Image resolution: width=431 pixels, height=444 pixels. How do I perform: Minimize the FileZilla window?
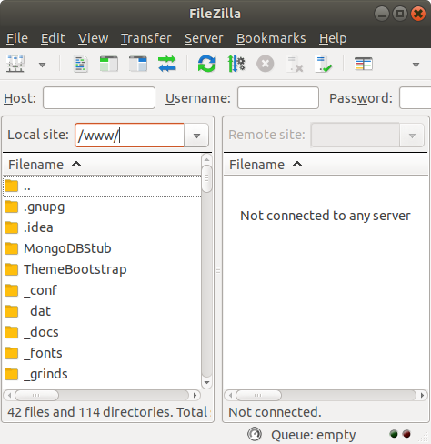pos(382,14)
